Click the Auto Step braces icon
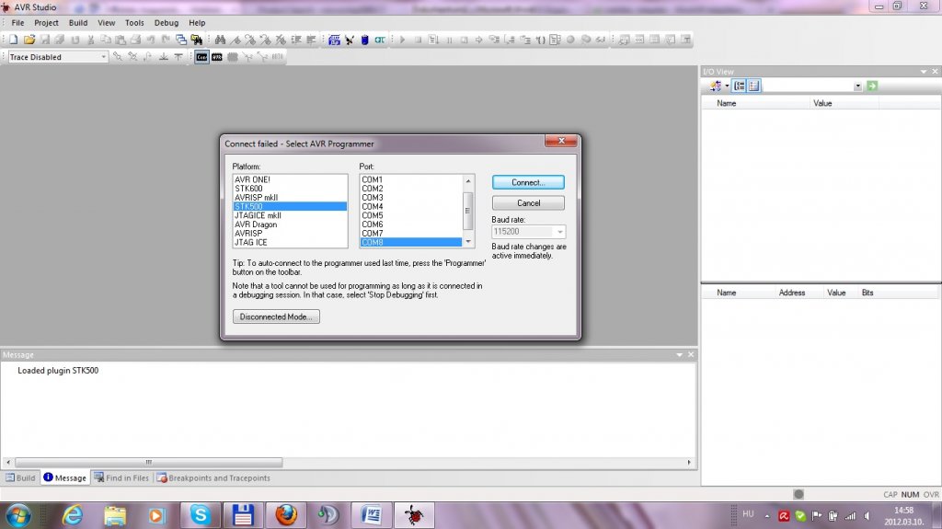 click(540, 40)
